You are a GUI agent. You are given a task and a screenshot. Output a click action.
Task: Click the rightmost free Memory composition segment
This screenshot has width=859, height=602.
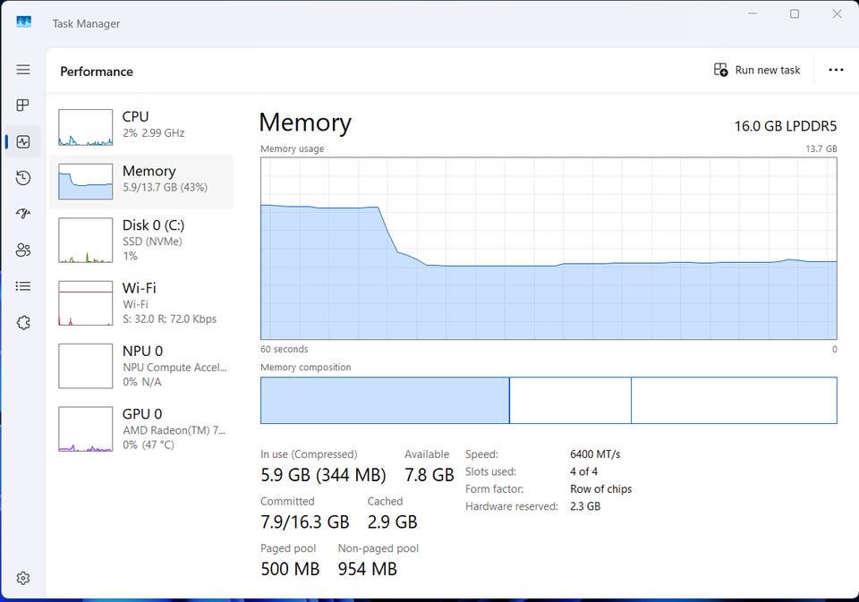[734, 401]
